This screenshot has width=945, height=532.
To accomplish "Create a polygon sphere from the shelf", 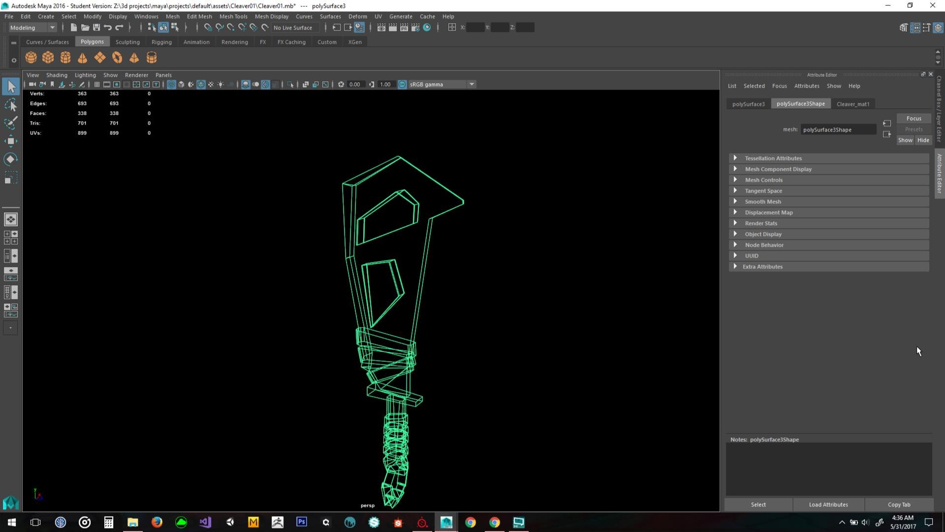I will point(31,58).
